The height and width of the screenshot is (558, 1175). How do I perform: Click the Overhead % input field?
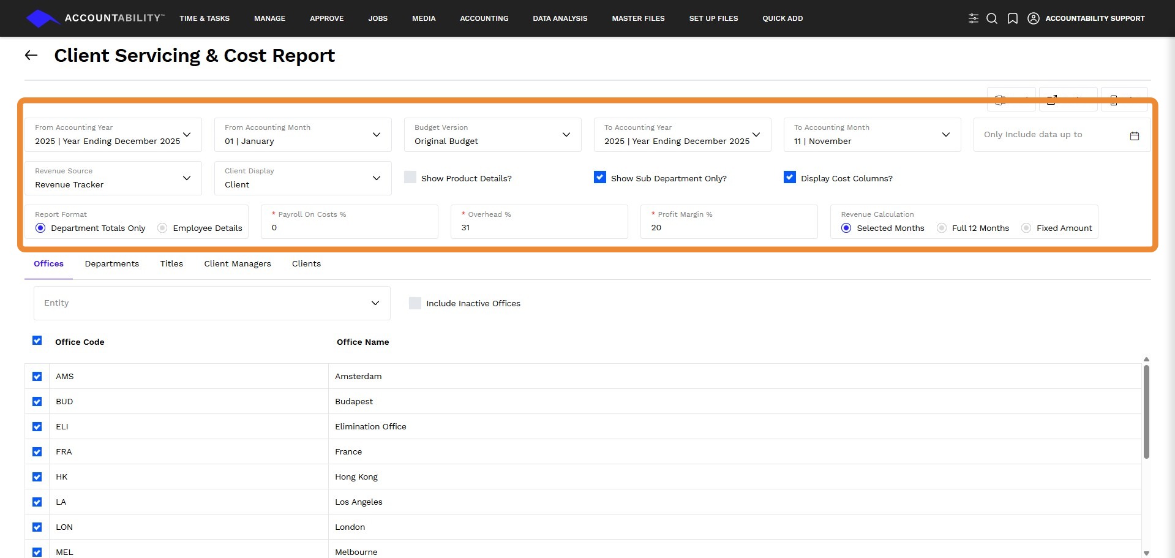point(539,228)
